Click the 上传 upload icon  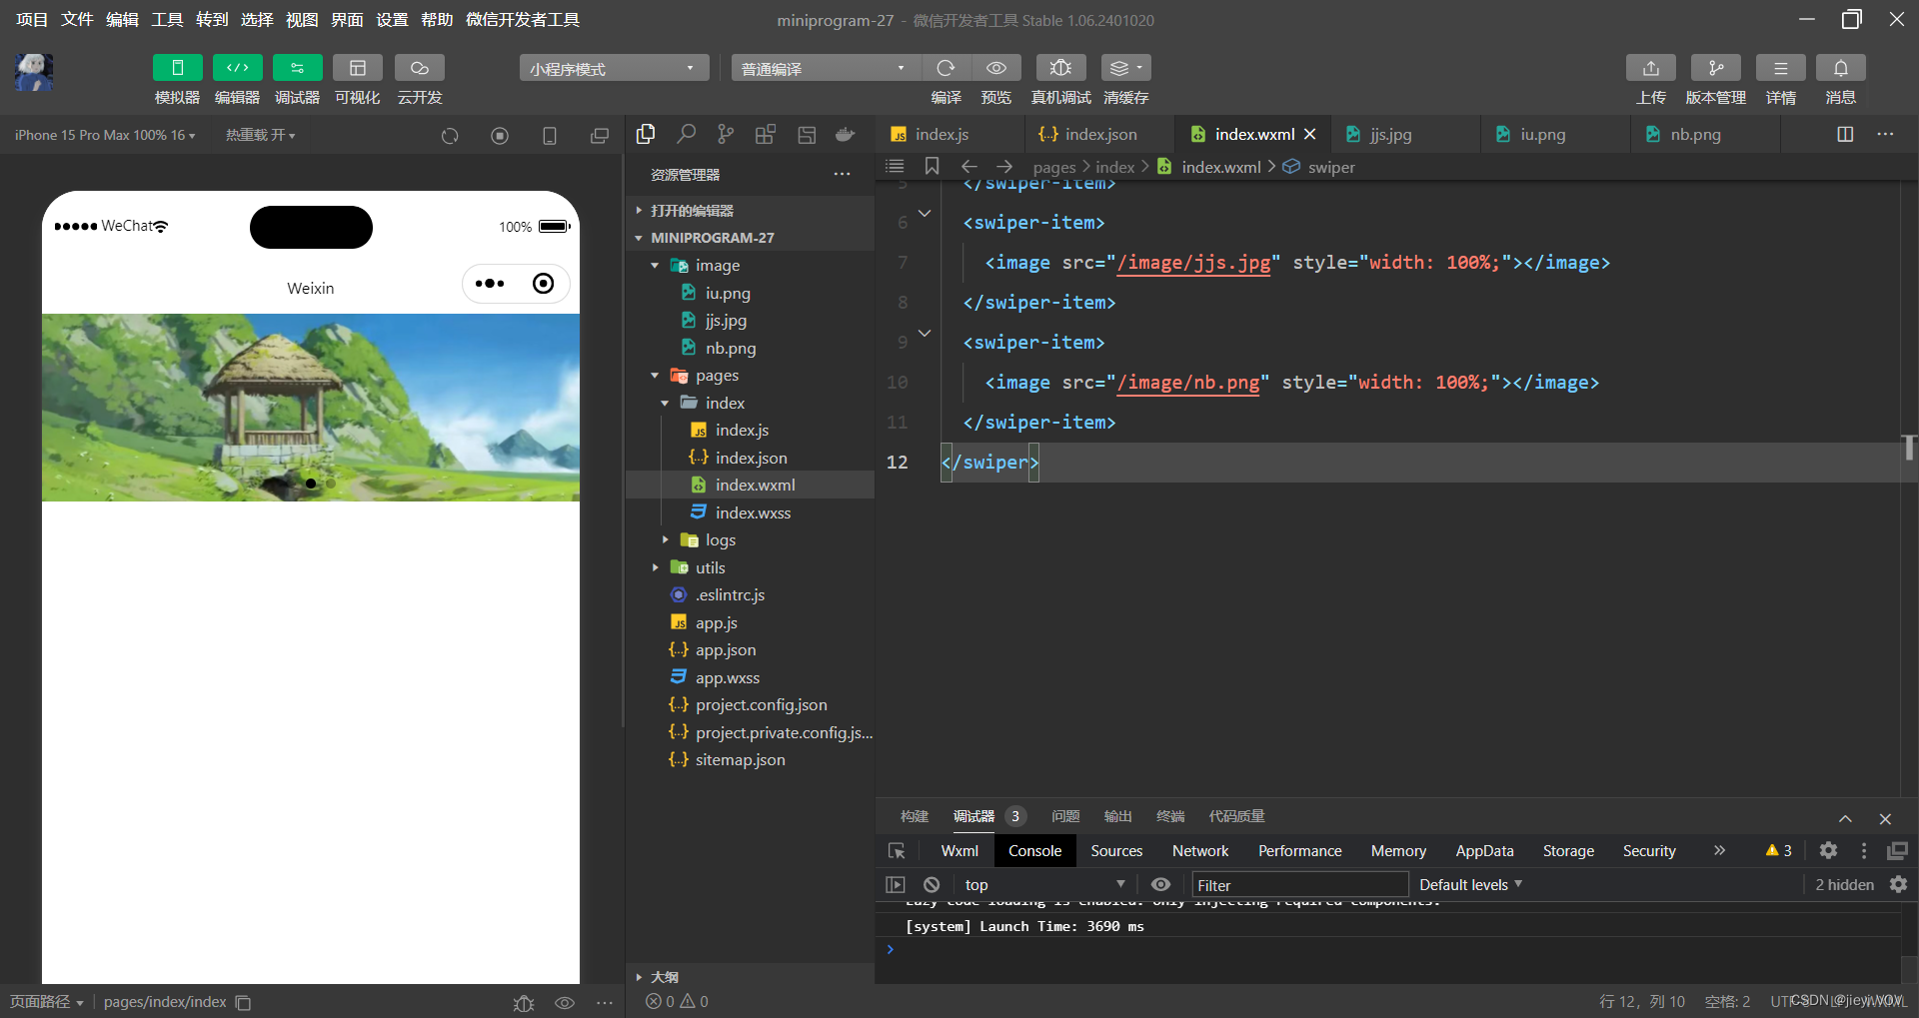click(x=1651, y=68)
